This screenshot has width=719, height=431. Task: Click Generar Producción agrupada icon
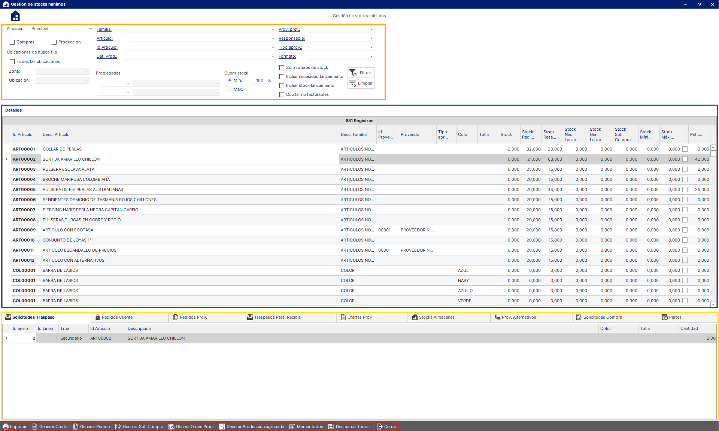222,427
